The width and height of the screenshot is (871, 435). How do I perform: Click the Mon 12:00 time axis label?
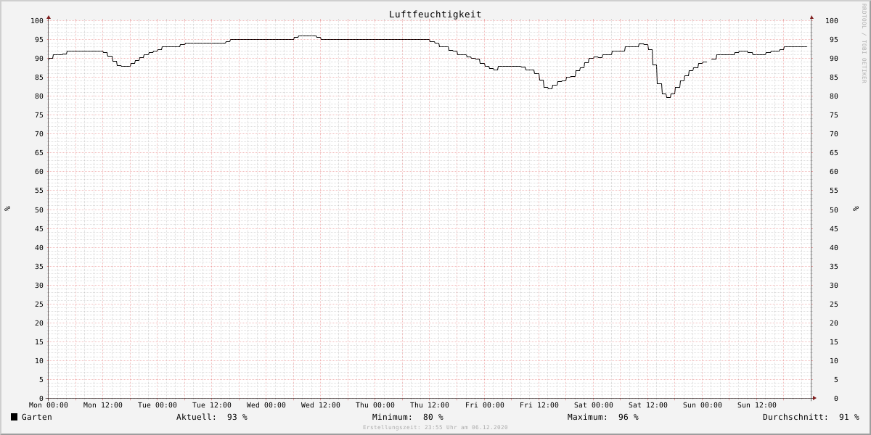pyautogui.click(x=103, y=405)
